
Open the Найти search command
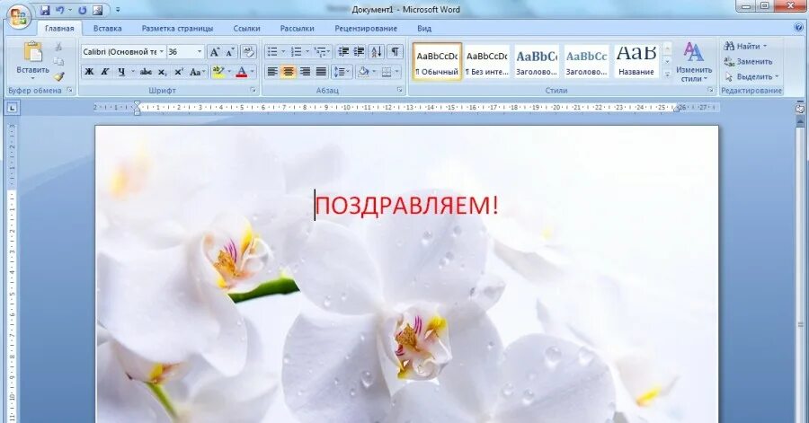(745, 47)
